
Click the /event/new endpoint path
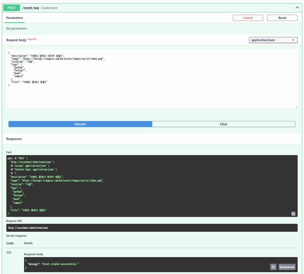point(30,8)
